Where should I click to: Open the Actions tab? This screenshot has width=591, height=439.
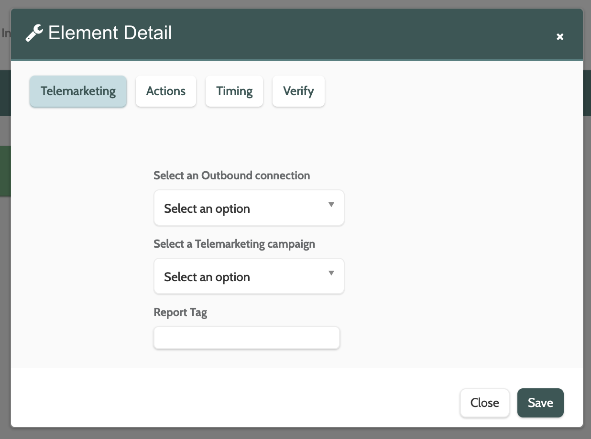point(166,91)
